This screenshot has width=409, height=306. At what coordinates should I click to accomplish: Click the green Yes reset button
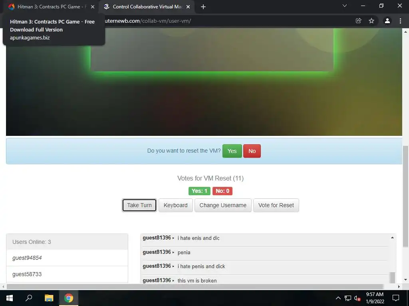tap(232, 151)
